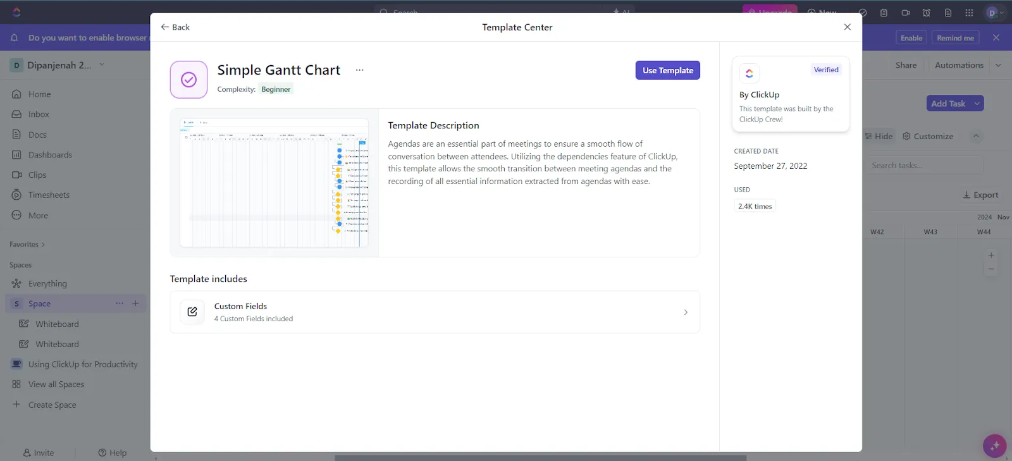Click the Custom Fields edit icon
The image size is (1012, 461).
coord(192,312)
